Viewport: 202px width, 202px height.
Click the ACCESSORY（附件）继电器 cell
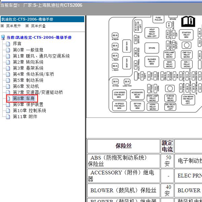point(124,176)
